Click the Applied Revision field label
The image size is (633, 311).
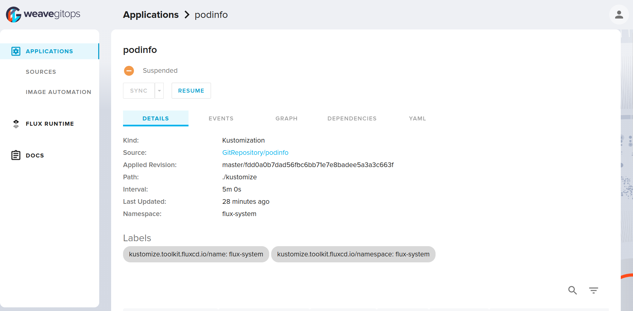pos(150,165)
